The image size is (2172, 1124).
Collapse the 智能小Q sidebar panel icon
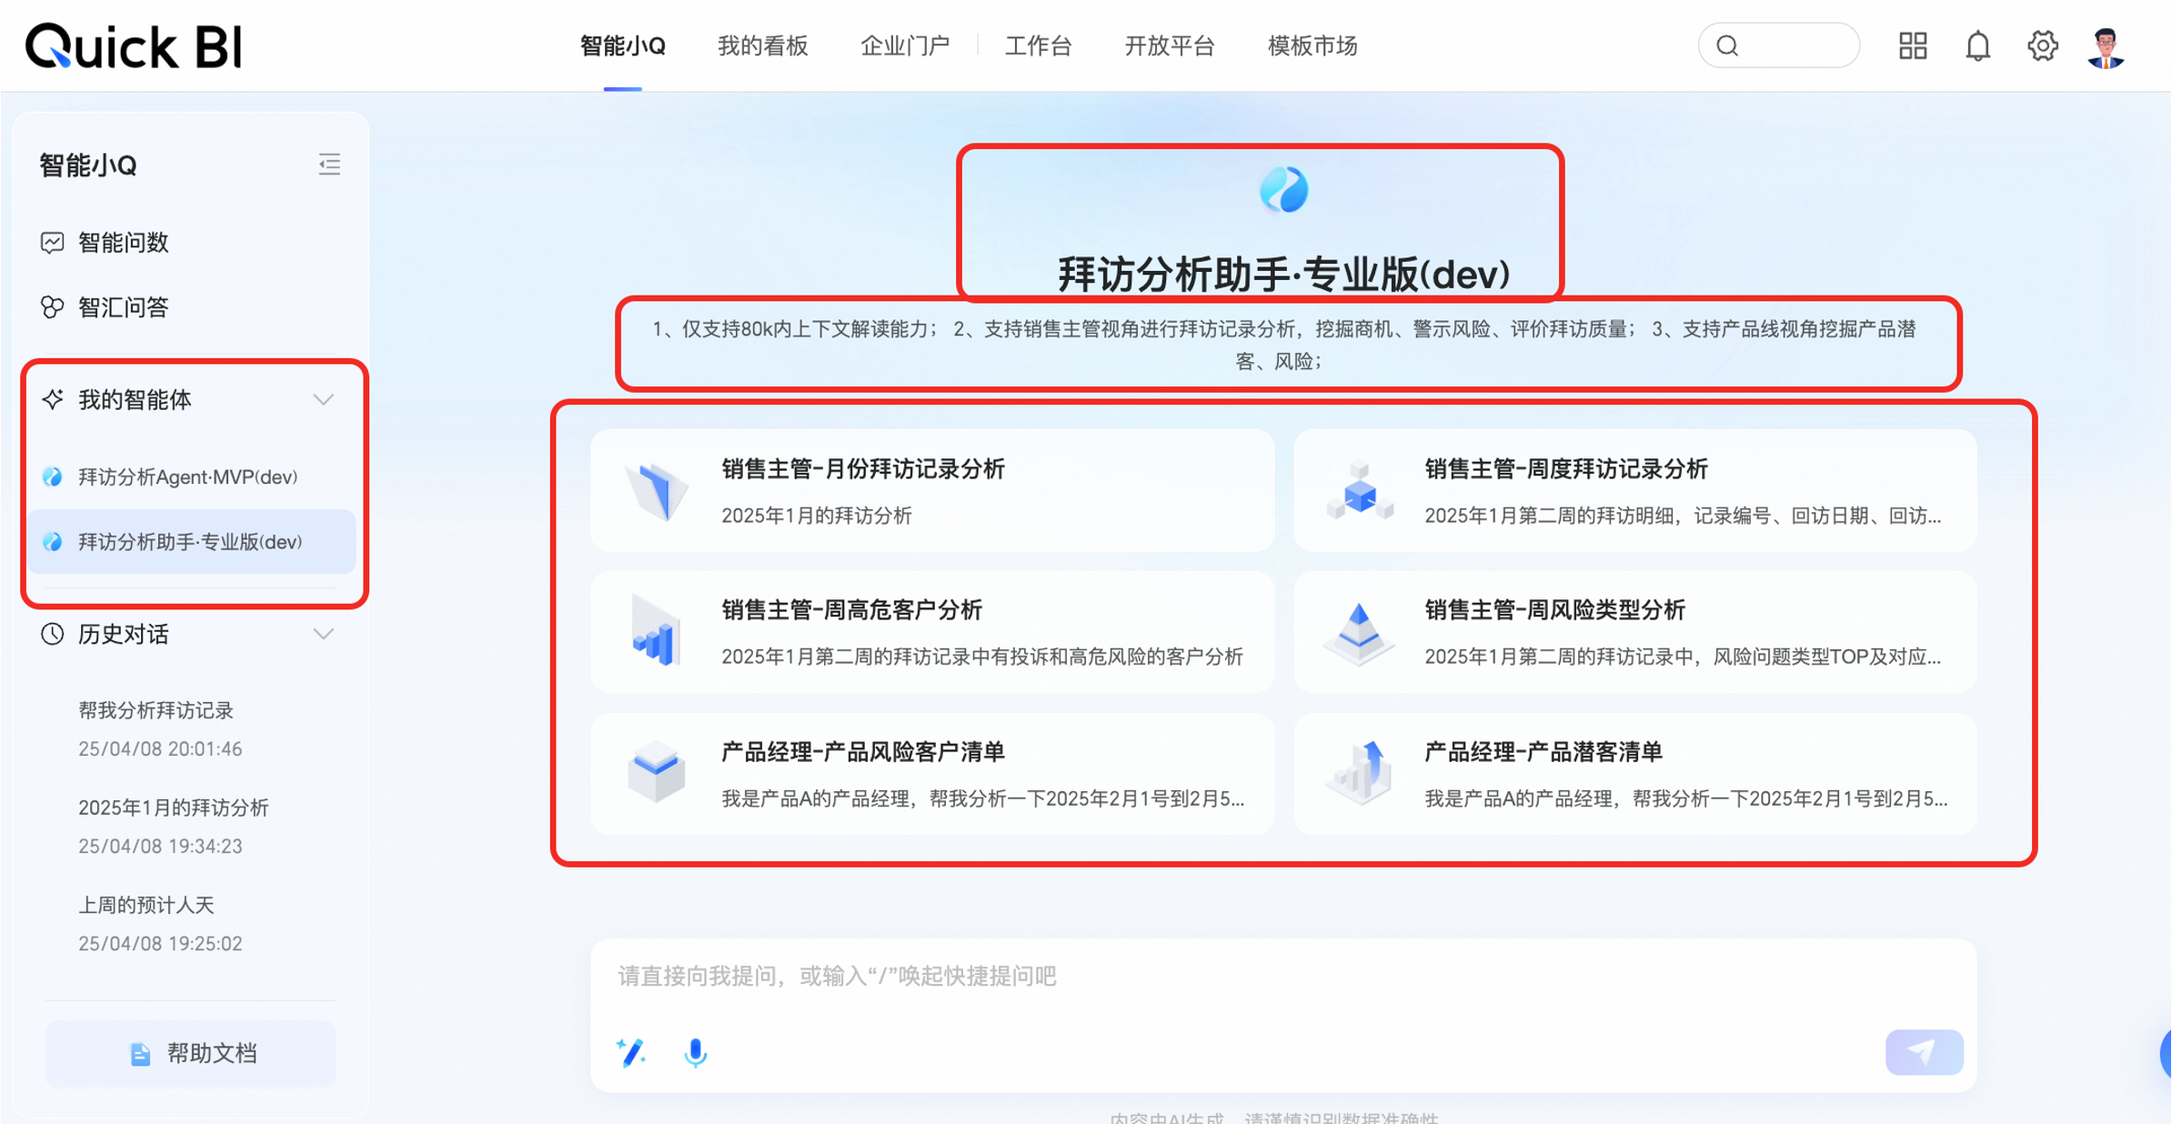pos(329,165)
